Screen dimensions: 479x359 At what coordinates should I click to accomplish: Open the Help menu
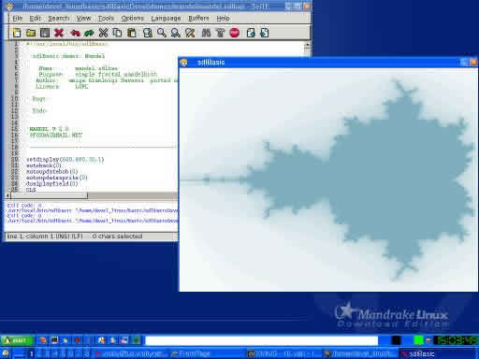pos(223,19)
